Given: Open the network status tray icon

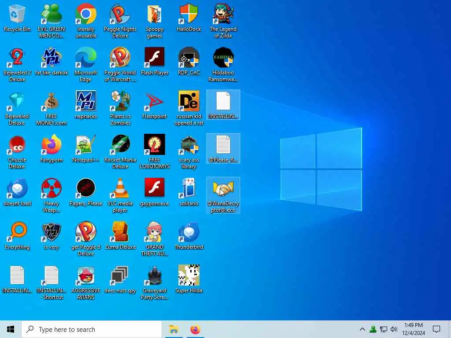Looking at the screenshot, I should click(384, 329).
